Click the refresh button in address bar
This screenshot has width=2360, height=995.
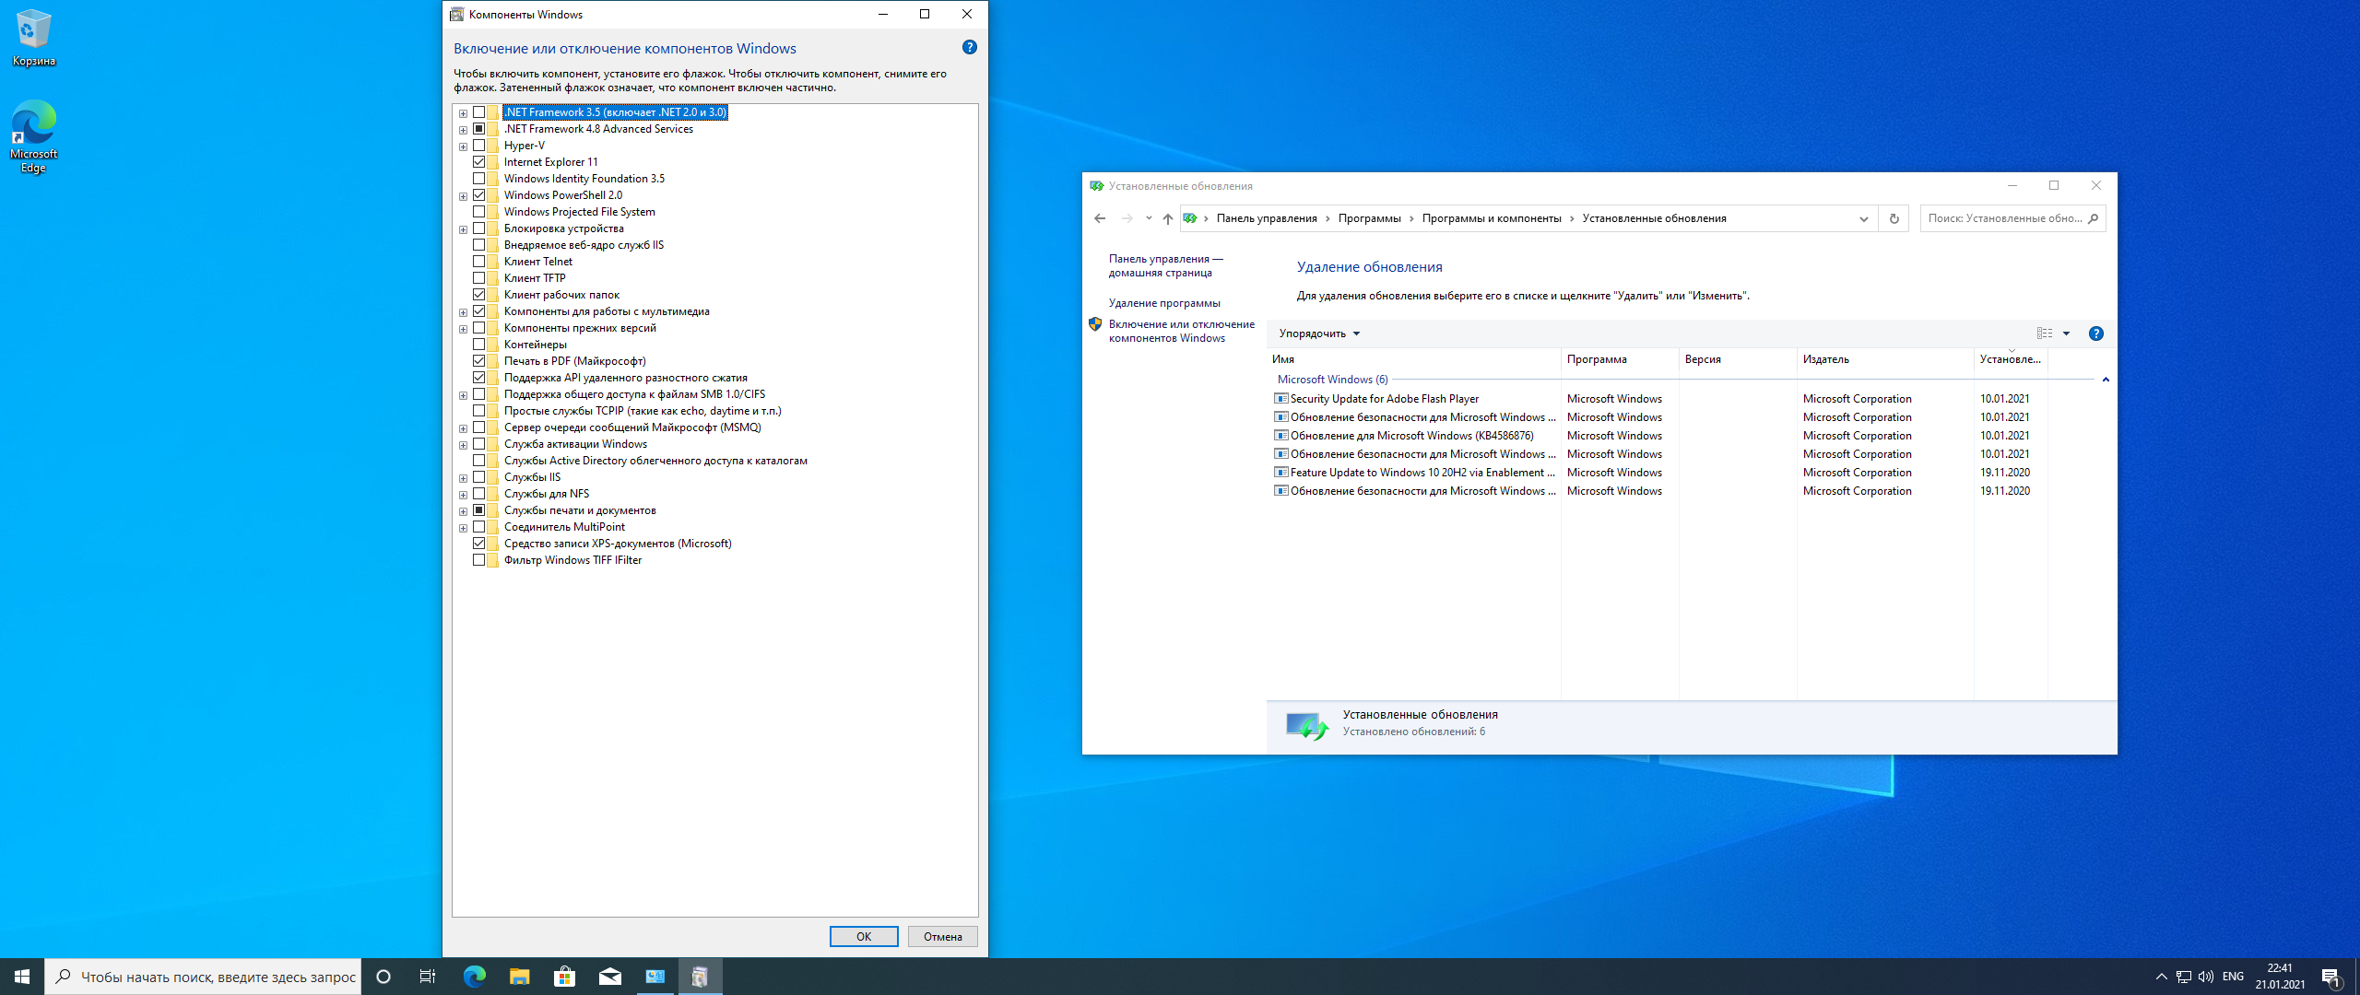point(1894,218)
